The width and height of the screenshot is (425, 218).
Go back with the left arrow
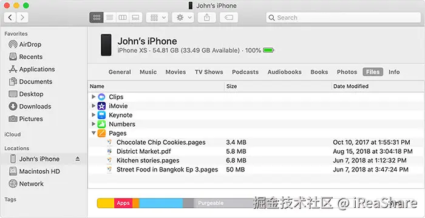[10, 18]
